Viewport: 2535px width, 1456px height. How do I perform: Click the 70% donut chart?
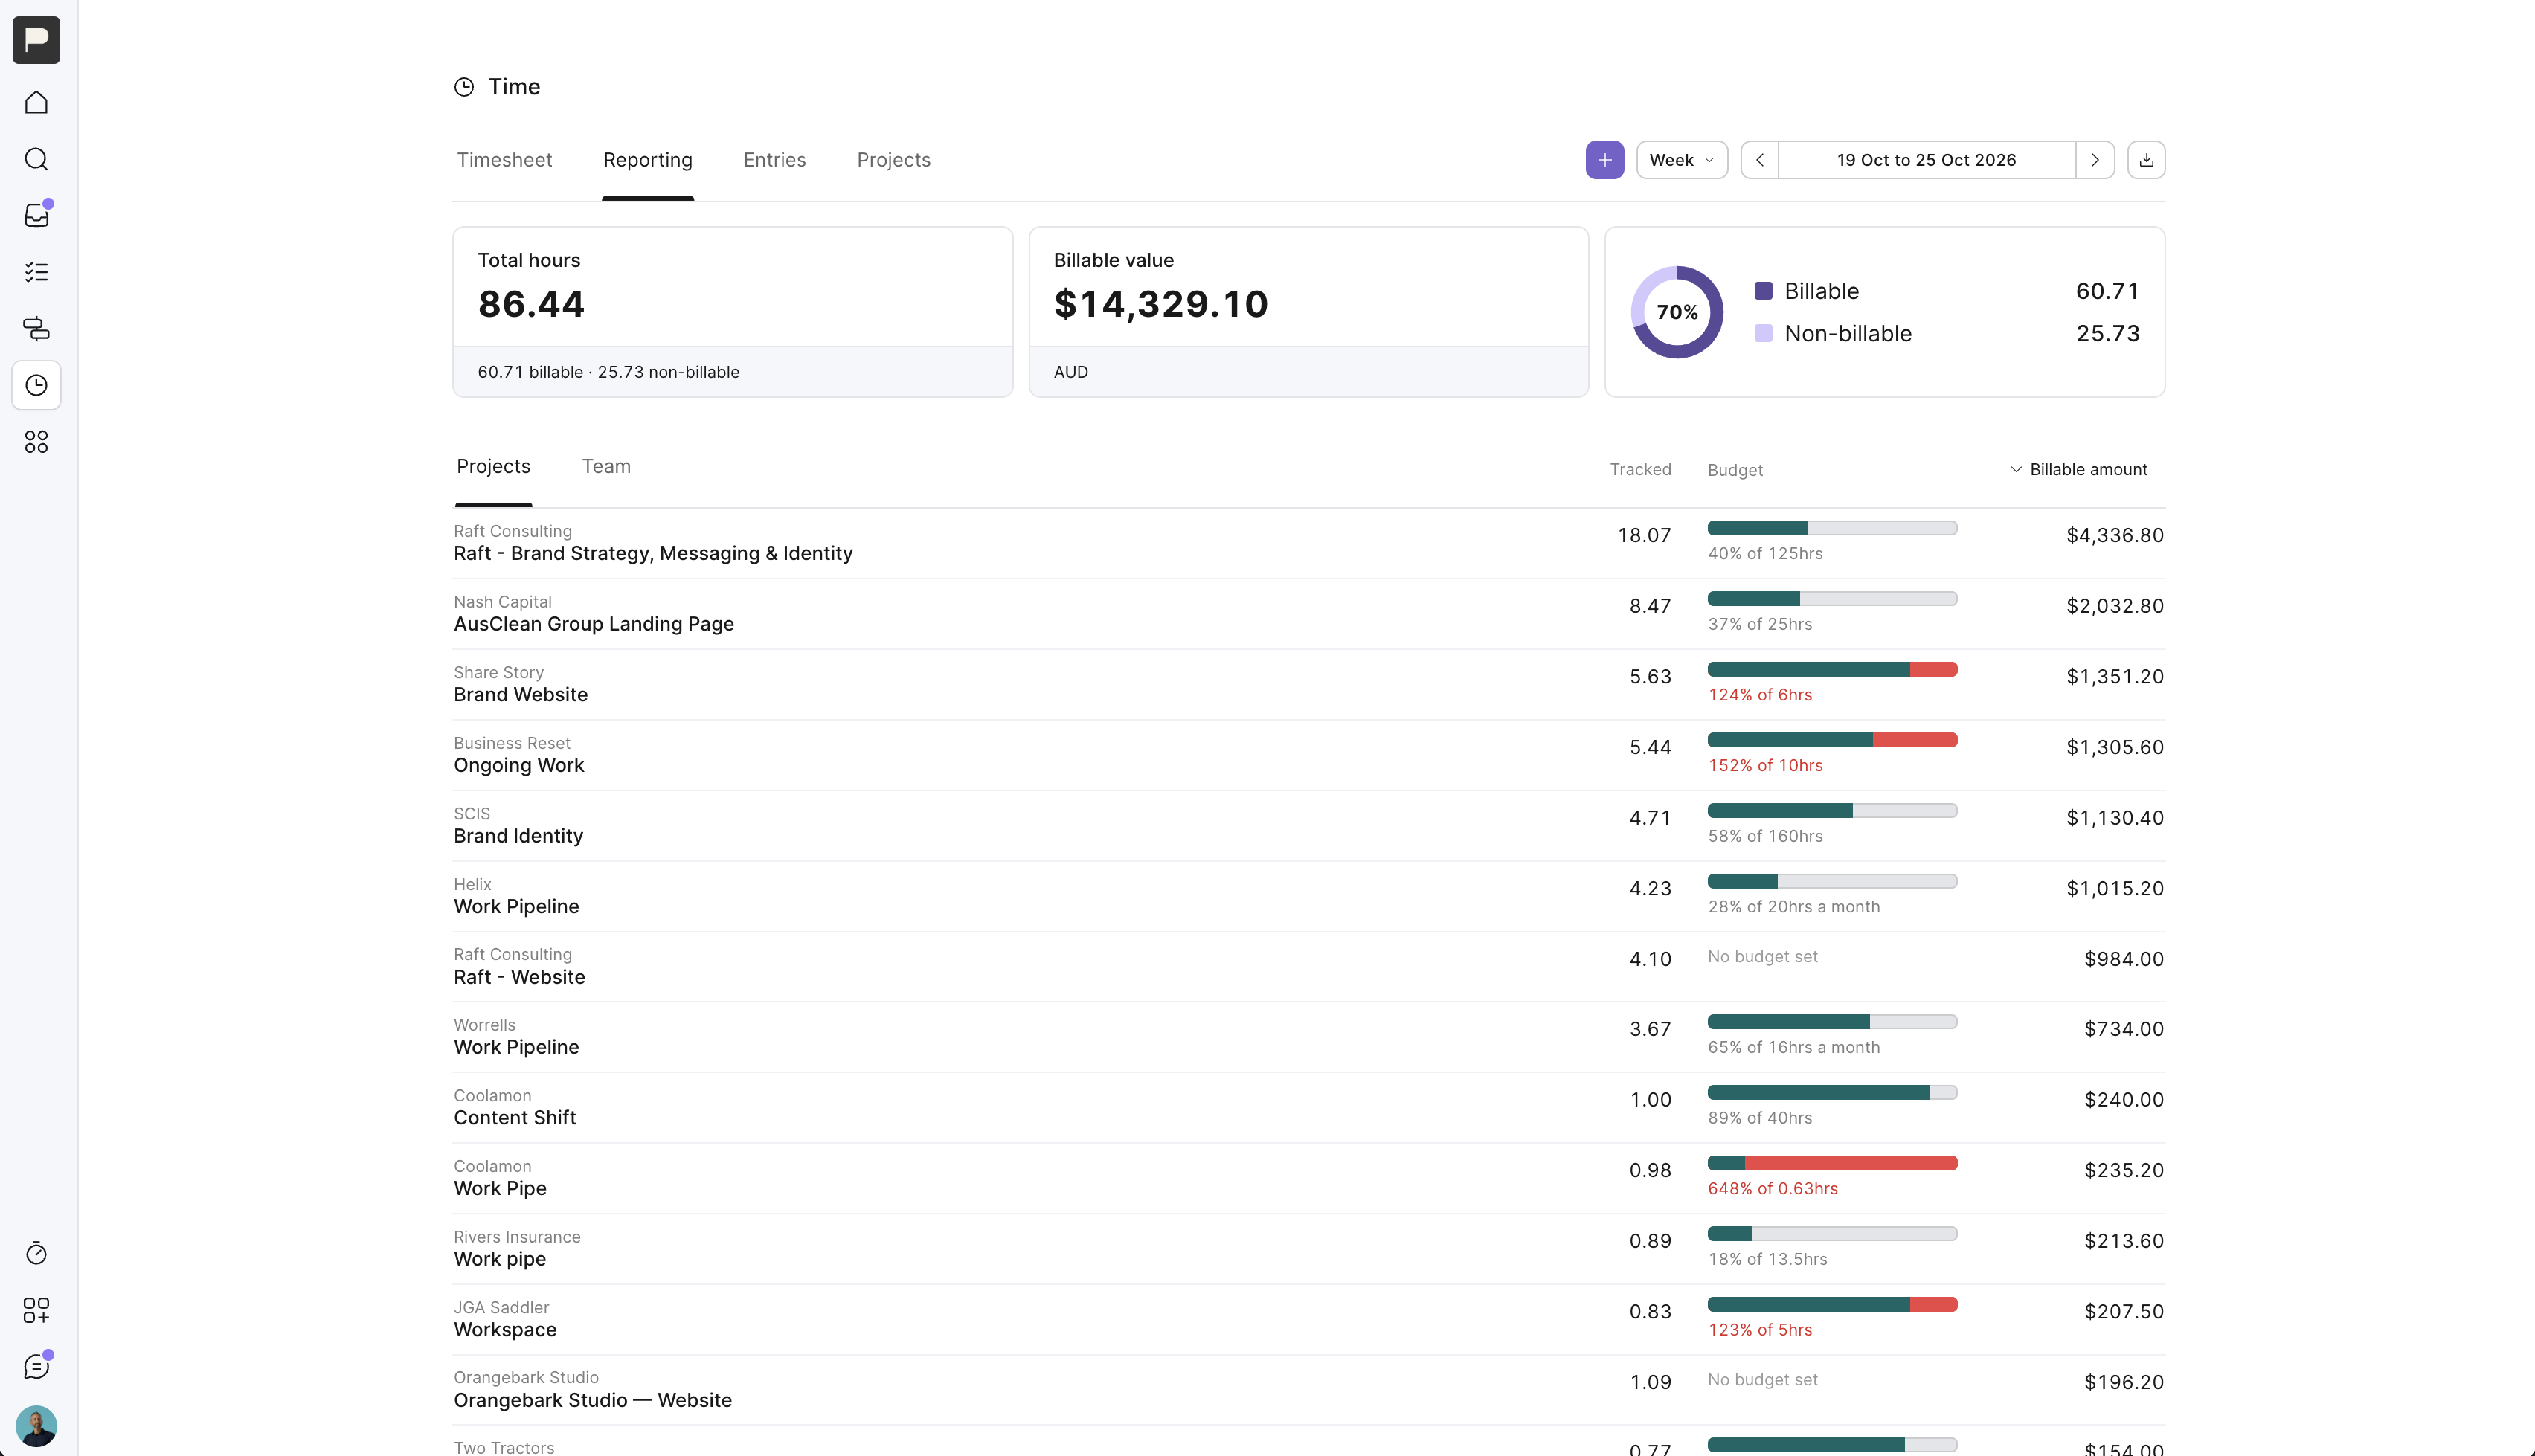[x=1677, y=312]
